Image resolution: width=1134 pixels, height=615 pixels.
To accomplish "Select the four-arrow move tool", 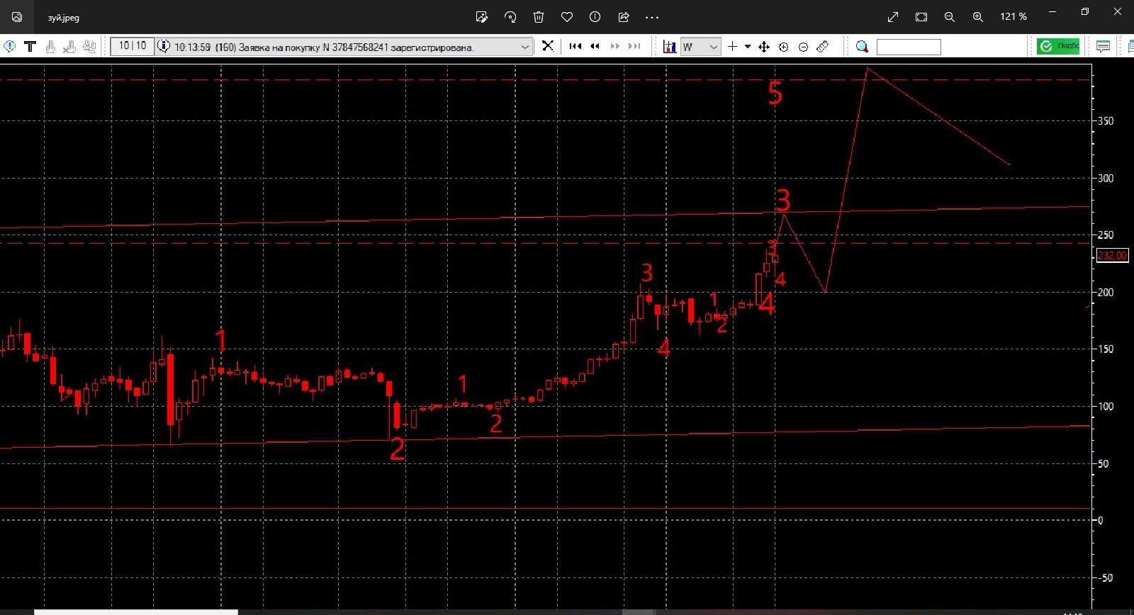I will click(764, 47).
